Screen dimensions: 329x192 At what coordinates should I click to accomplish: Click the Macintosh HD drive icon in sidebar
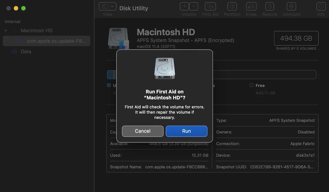tap(15, 30)
